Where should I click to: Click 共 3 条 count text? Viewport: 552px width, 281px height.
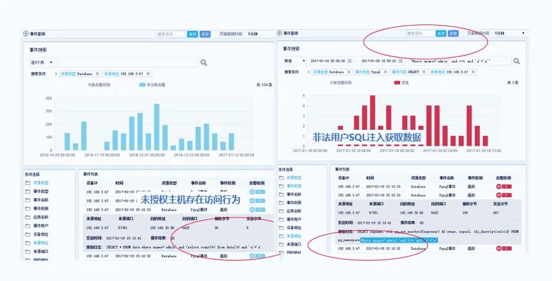[x=513, y=83]
